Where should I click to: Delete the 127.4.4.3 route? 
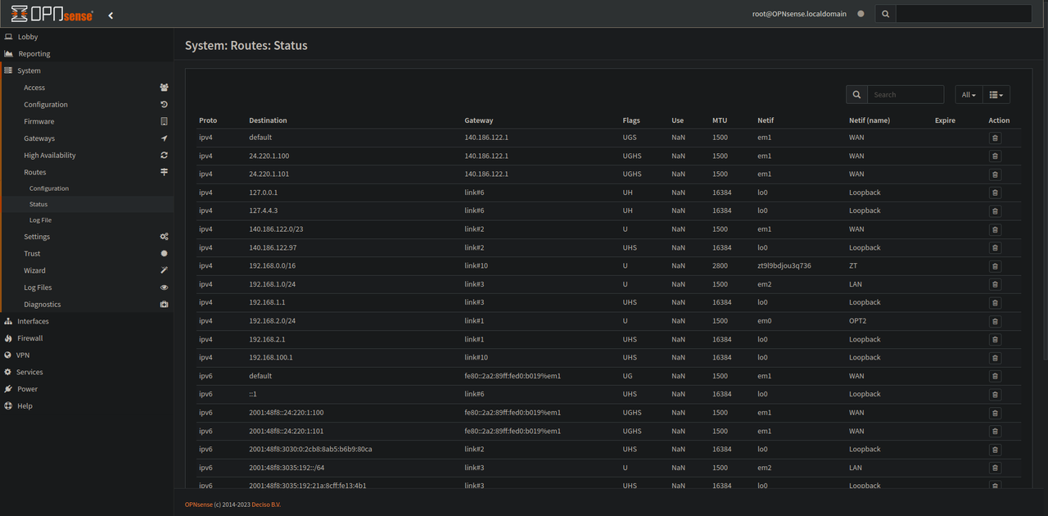995,211
